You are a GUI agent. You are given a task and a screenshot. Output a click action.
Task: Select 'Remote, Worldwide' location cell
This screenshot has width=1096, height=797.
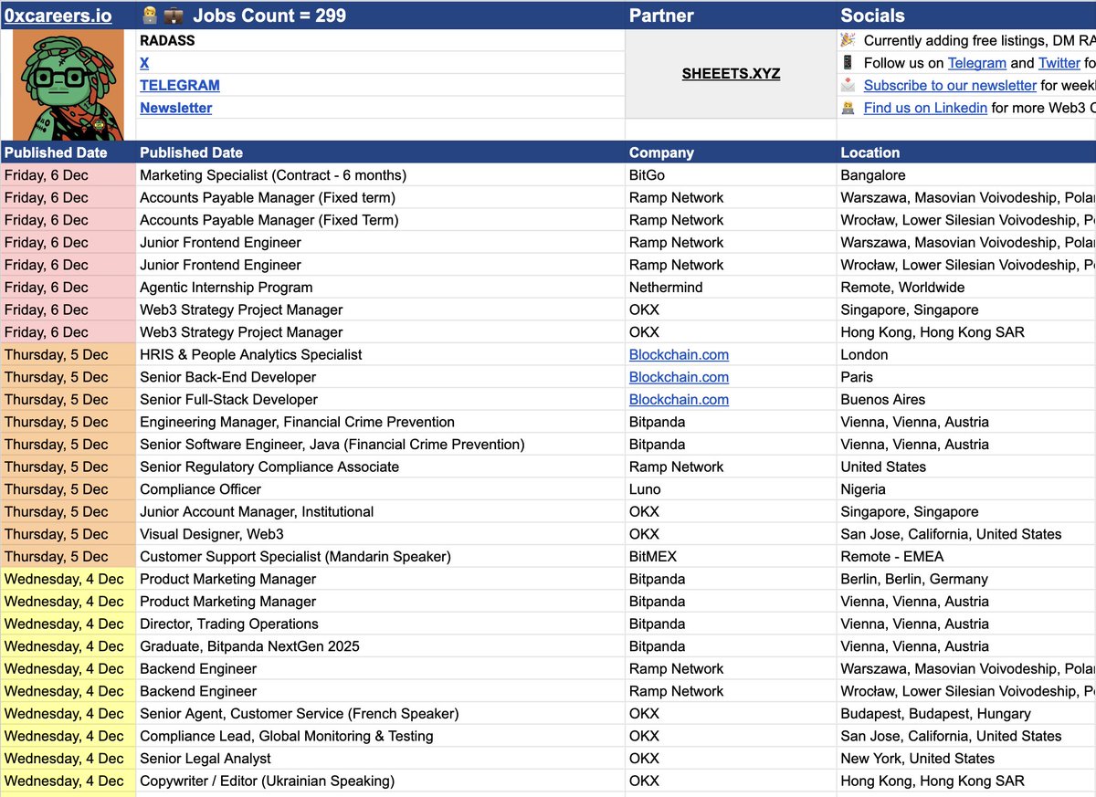click(966, 288)
